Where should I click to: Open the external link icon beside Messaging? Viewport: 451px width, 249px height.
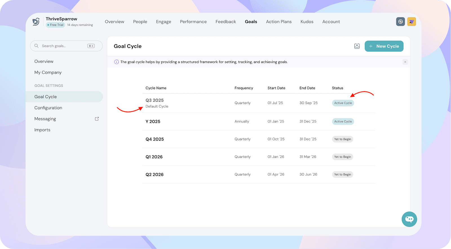point(97,119)
